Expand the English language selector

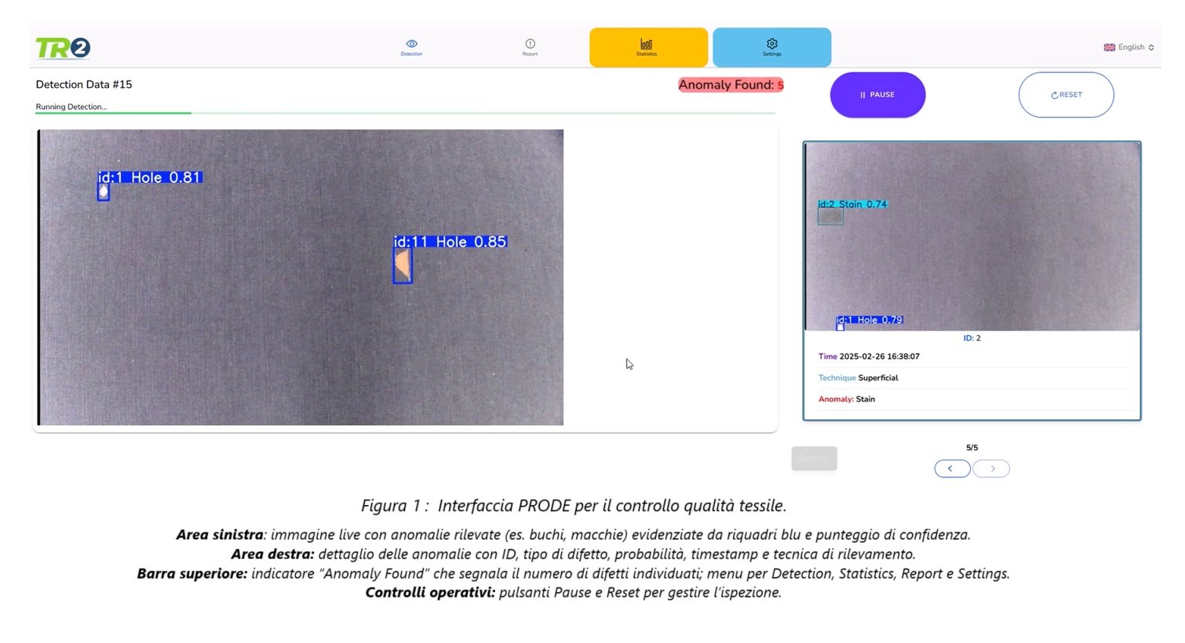pyautogui.click(x=1128, y=48)
